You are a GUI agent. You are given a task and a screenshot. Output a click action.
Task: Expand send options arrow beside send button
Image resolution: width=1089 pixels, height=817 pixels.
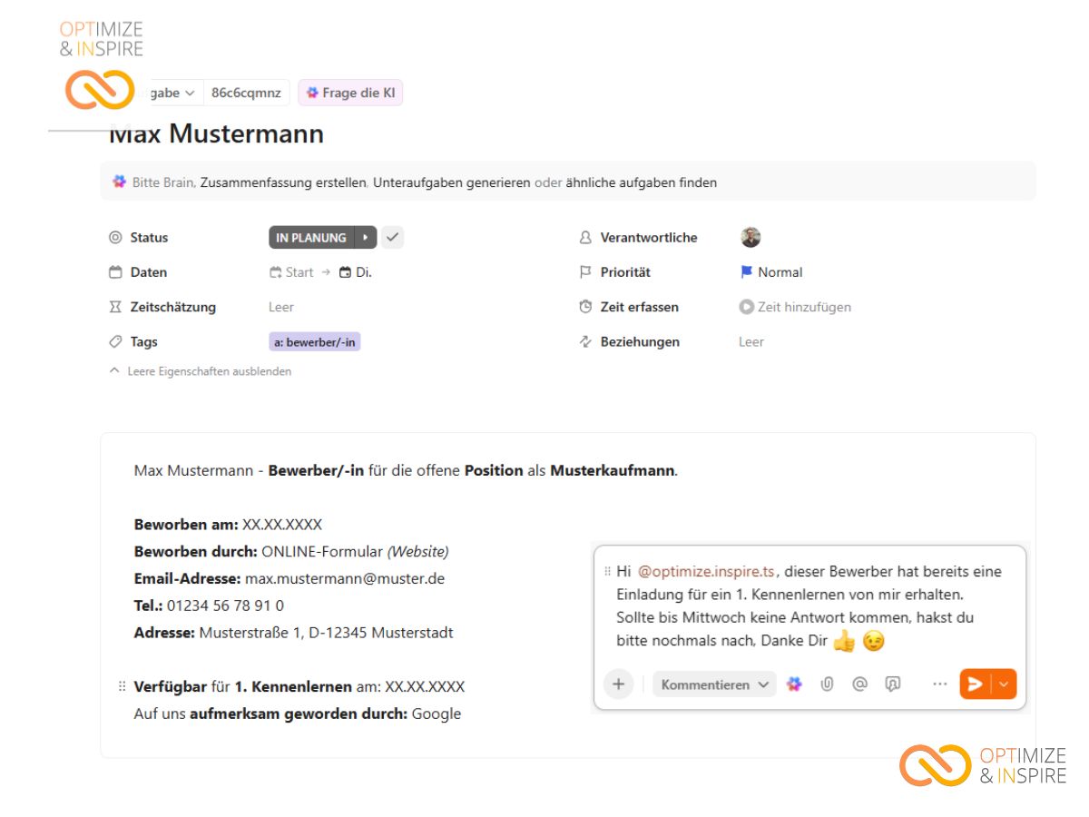[x=1005, y=684]
